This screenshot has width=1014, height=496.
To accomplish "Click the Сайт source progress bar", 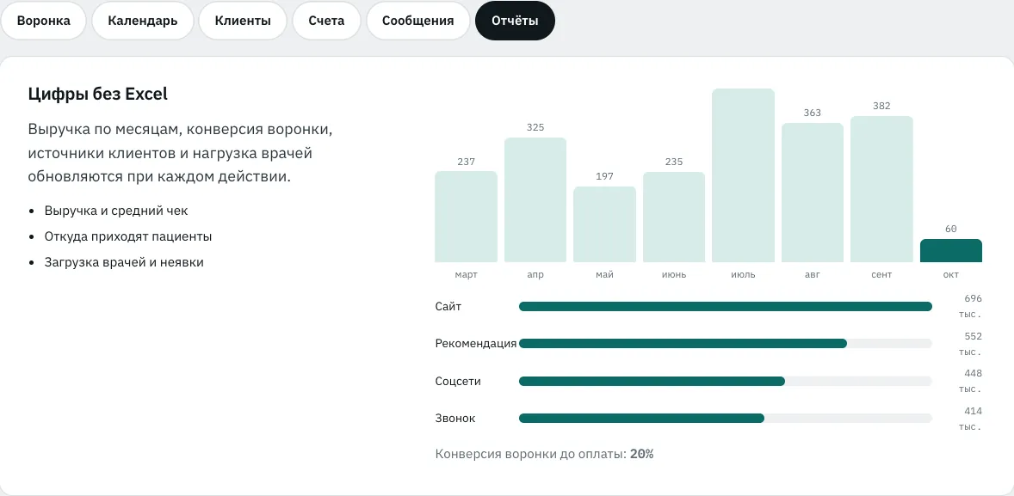I will click(x=726, y=307).
